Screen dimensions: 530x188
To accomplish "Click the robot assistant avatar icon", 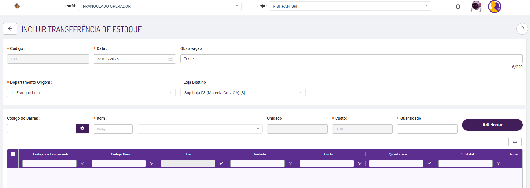I will (476, 6).
